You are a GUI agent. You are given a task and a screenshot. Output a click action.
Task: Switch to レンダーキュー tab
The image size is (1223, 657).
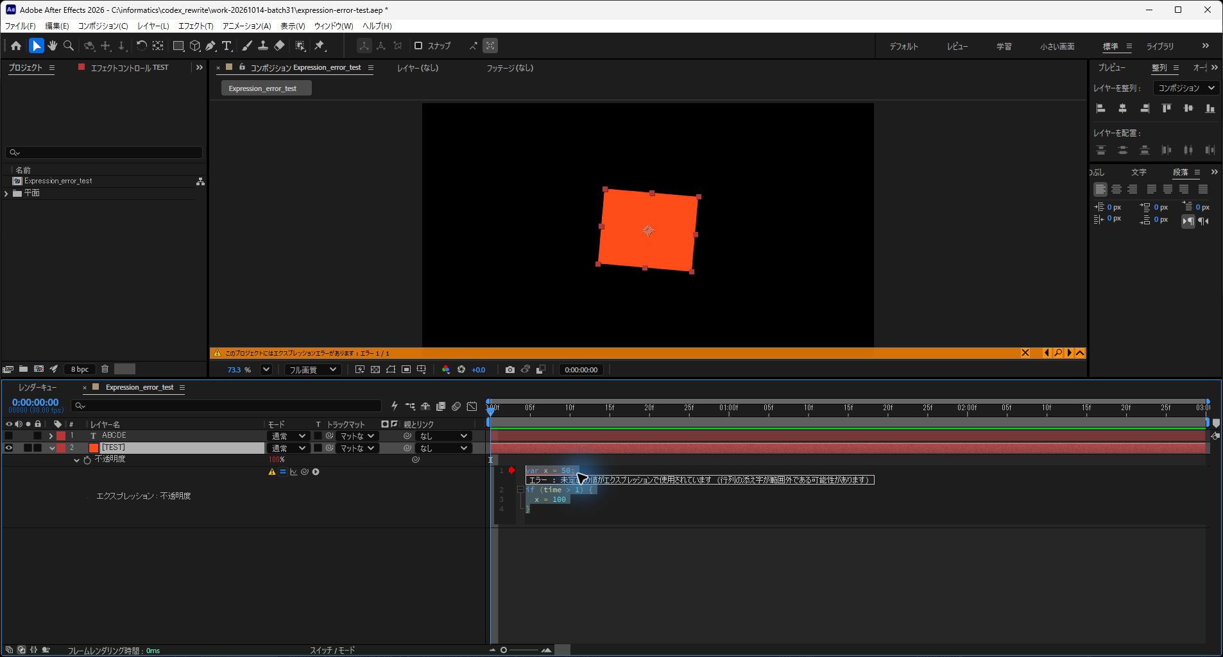point(37,387)
